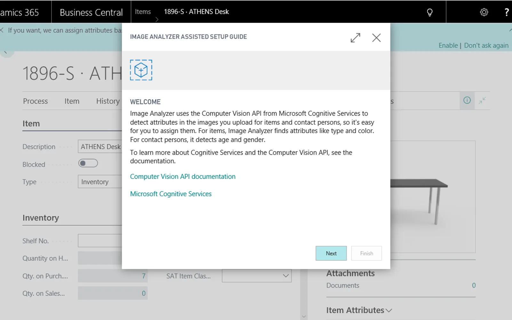512x320 pixels.
Task: Open the help question mark icon
Action: (x=506, y=12)
